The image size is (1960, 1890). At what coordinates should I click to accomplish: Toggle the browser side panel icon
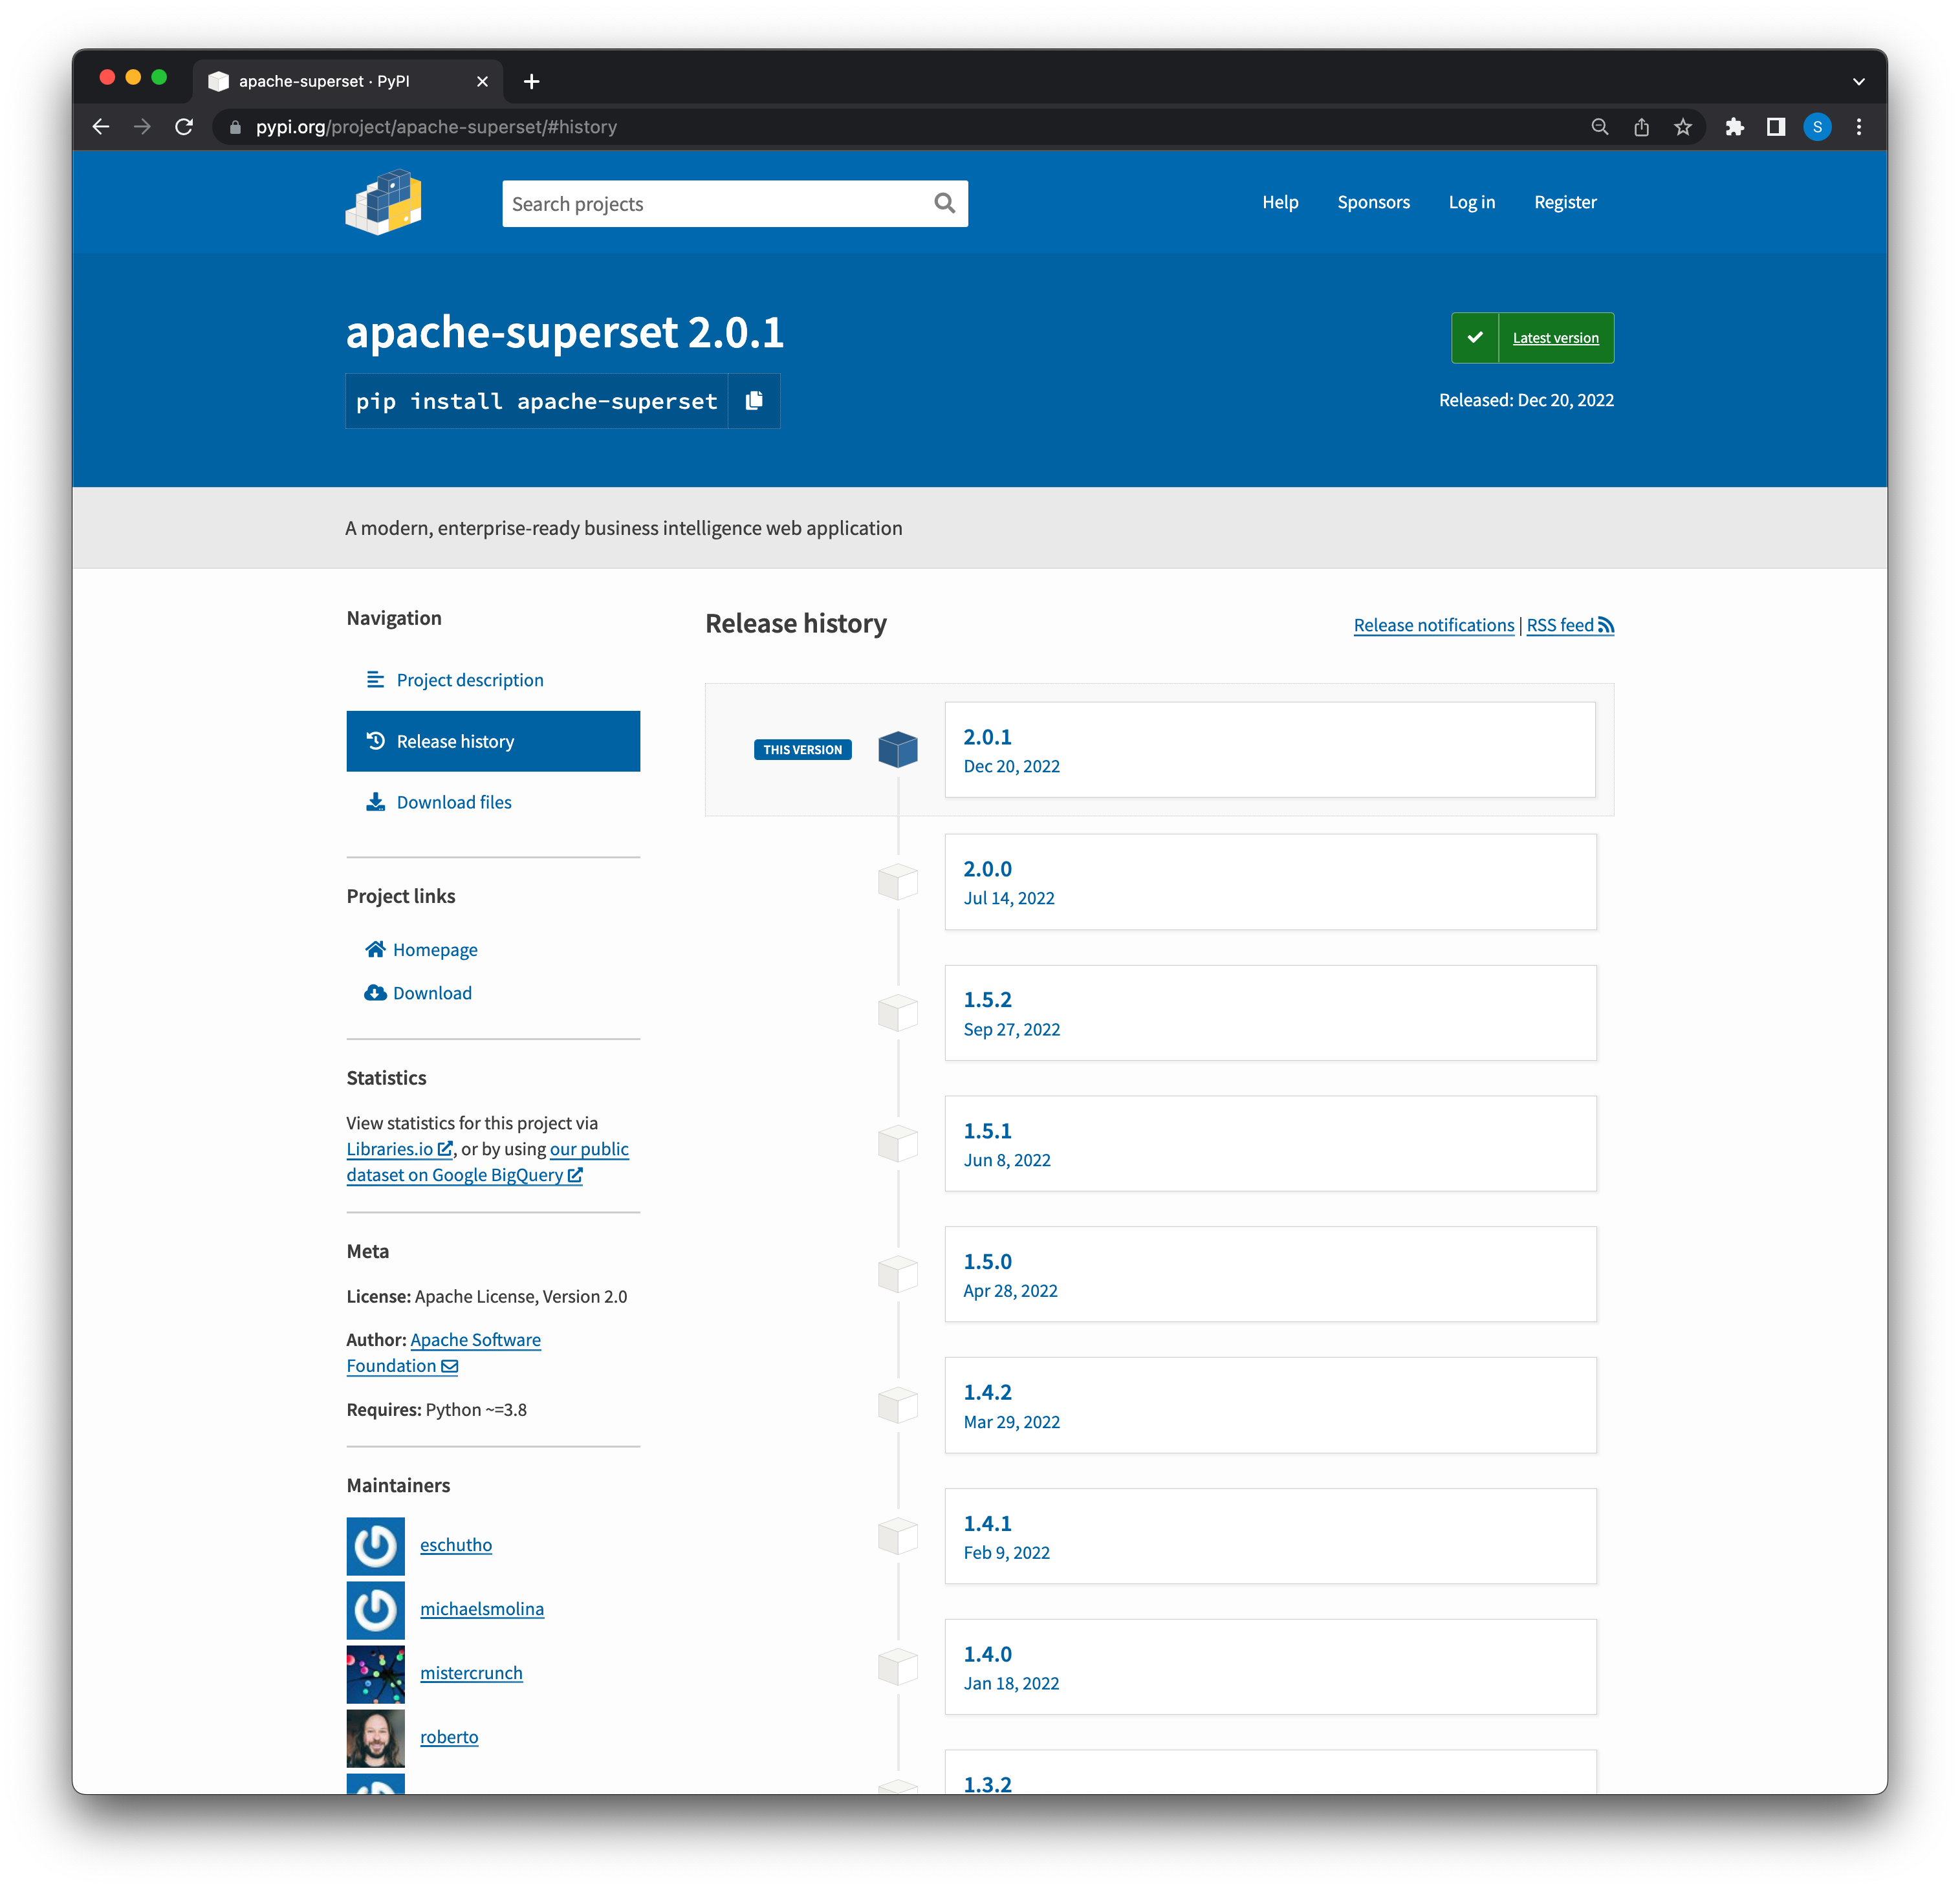tap(1776, 127)
